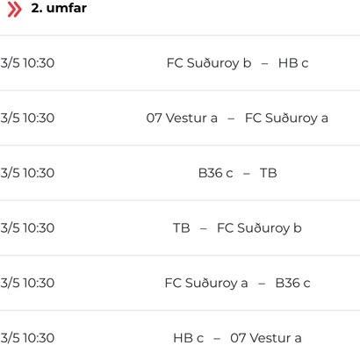Open the TB – FC Suðuroy b fixture
The width and height of the screenshot is (360, 360).
click(x=180, y=228)
